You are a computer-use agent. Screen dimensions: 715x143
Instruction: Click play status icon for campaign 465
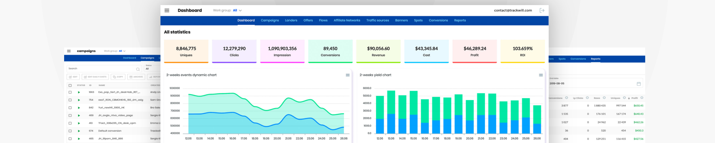click(79, 139)
